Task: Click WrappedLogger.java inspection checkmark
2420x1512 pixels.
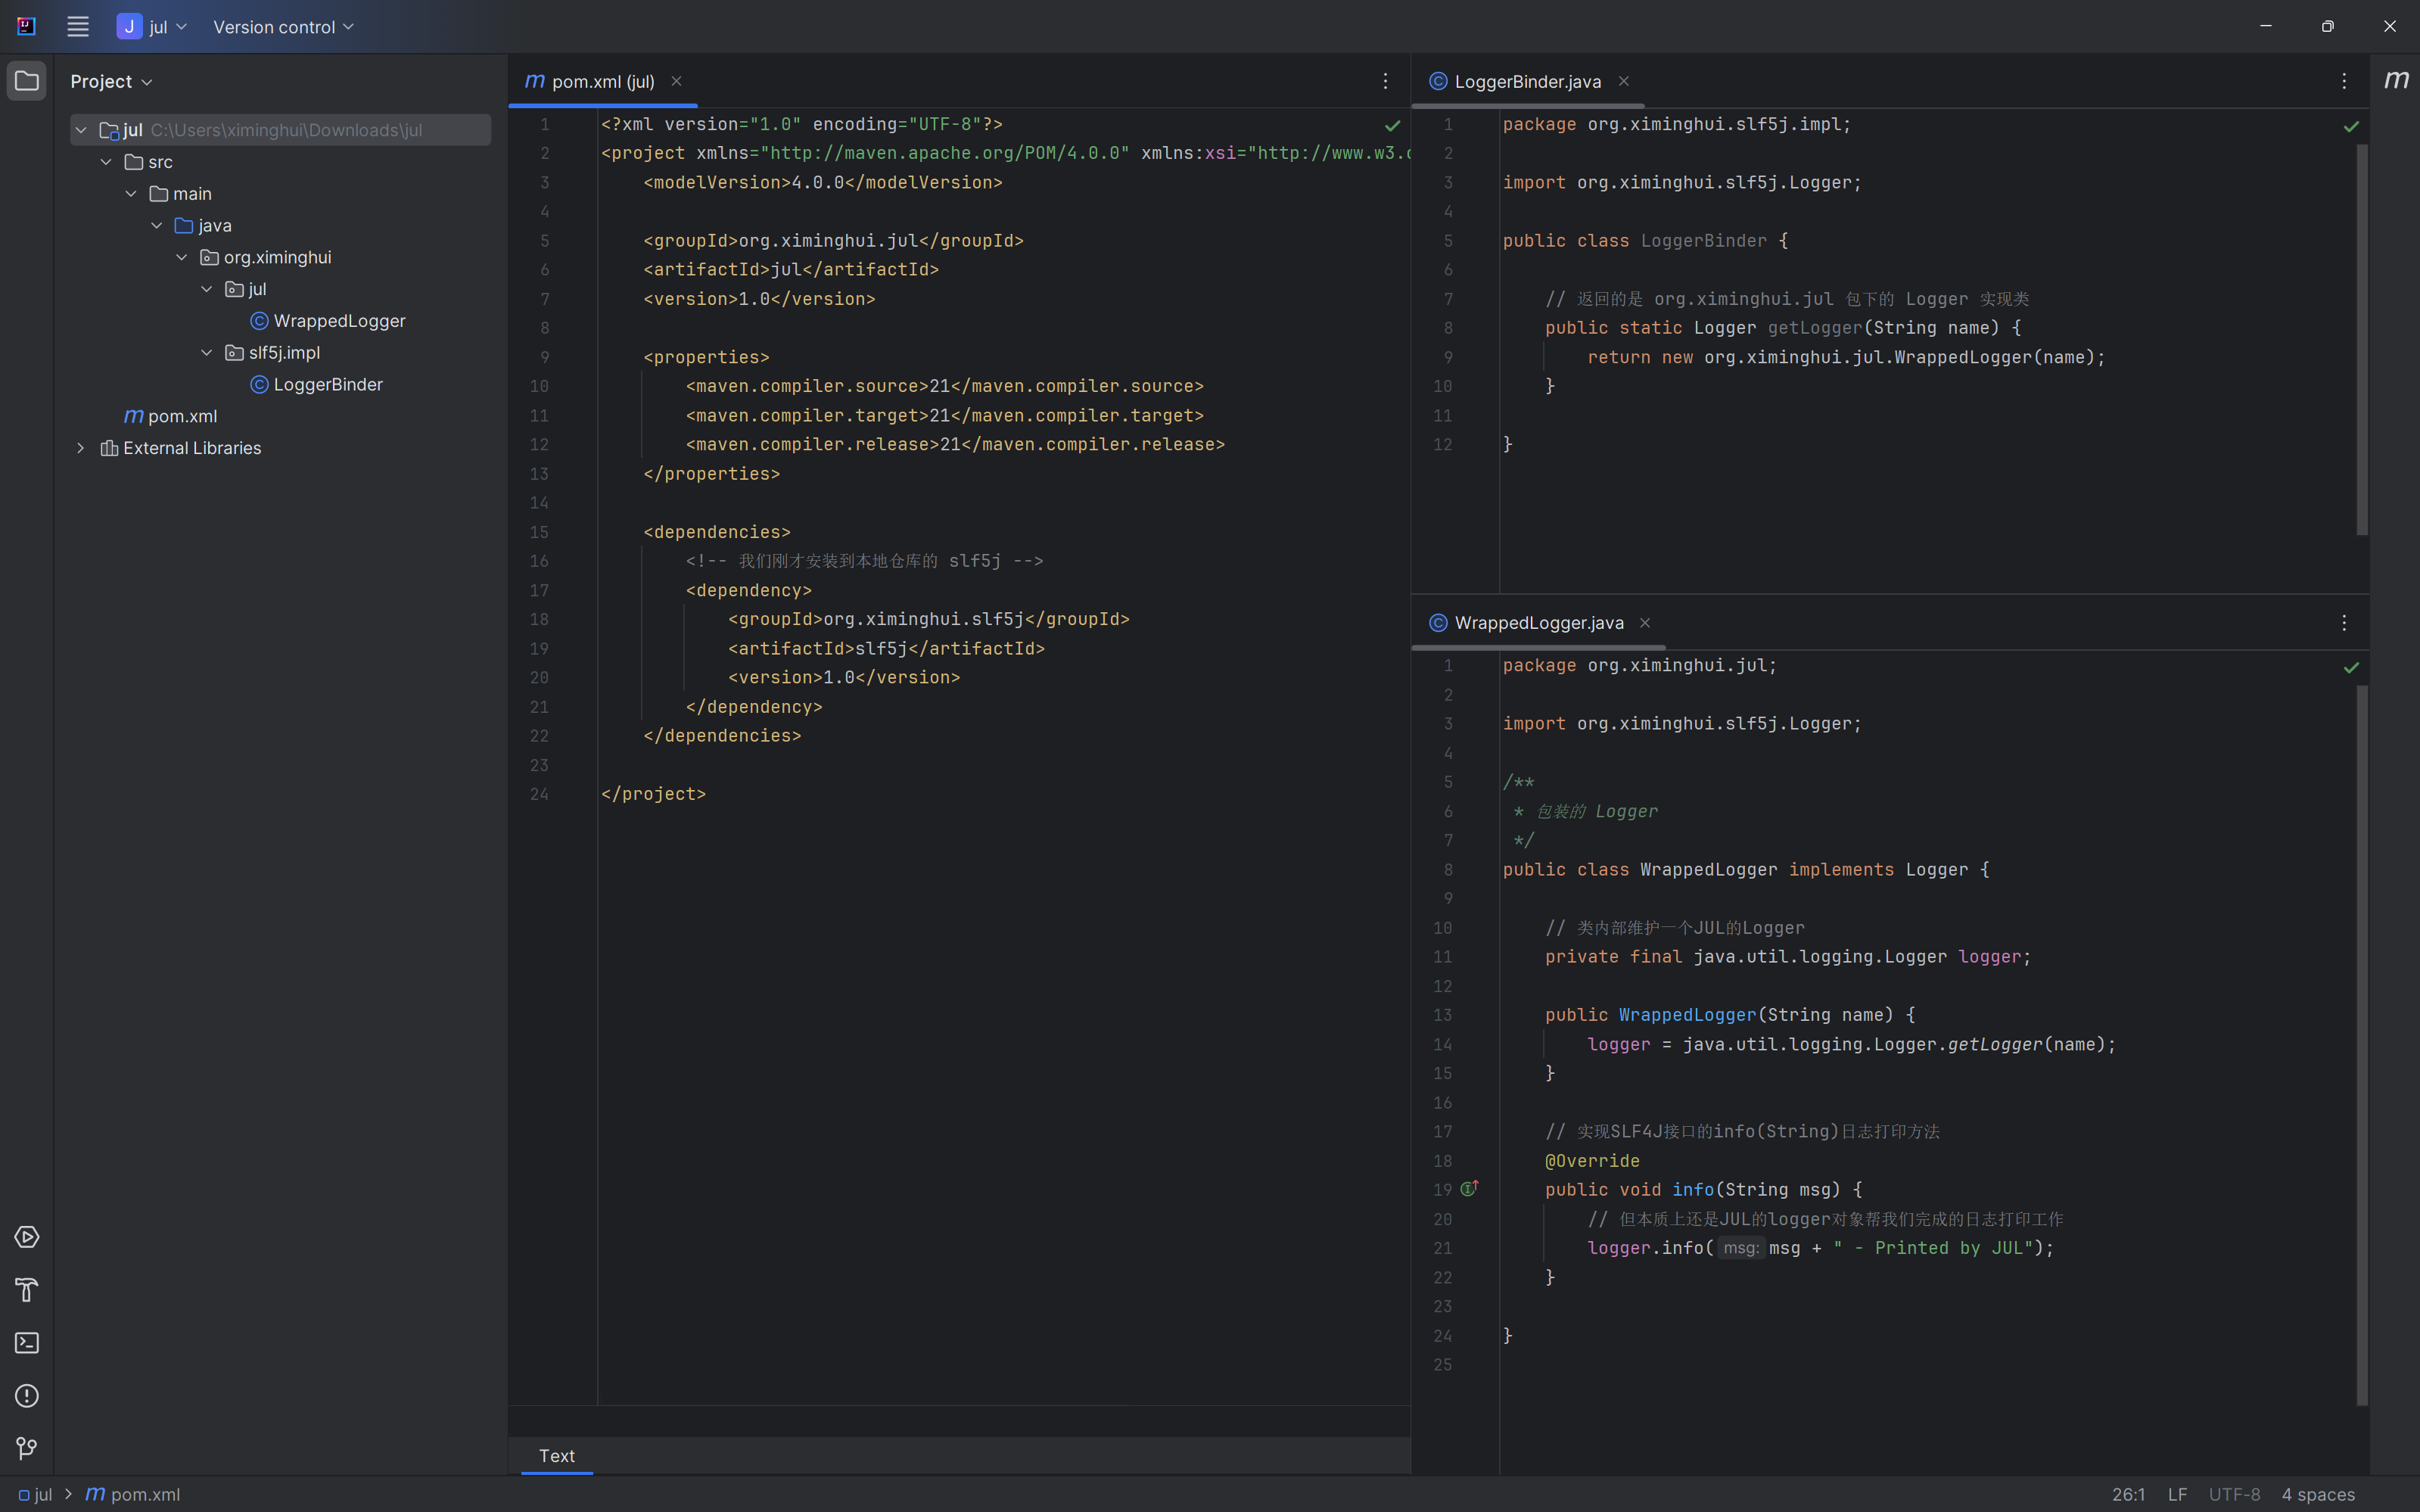Action: point(2351,667)
